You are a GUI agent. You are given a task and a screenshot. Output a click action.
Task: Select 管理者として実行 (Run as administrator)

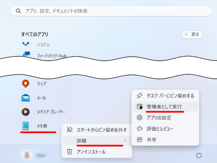click(165, 107)
